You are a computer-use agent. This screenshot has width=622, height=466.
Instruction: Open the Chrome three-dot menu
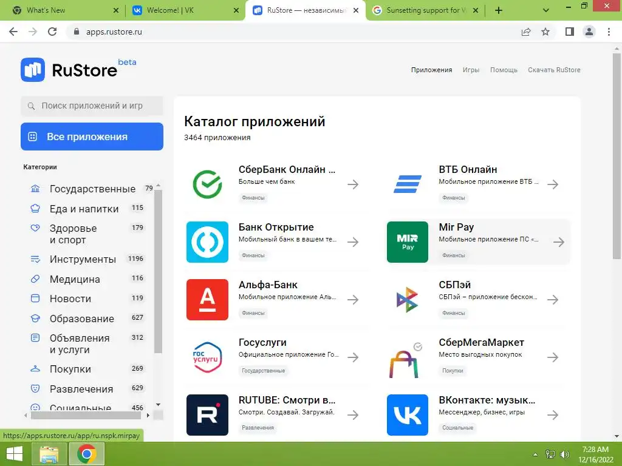tap(609, 32)
